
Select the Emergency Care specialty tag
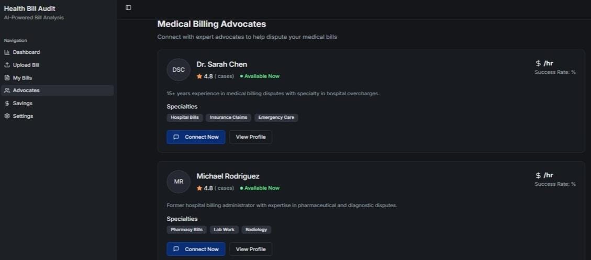click(x=276, y=118)
